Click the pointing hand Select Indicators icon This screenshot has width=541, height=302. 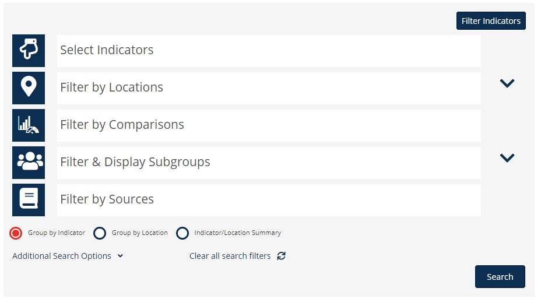[29, 50]
